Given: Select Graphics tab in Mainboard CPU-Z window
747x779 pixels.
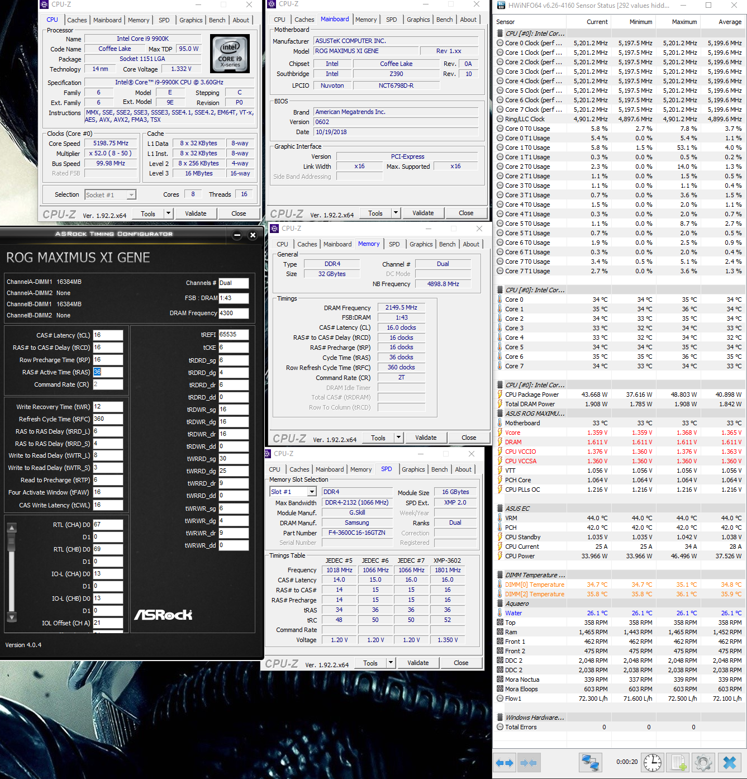Looking at the screenshot, I should (x=418, y=20).
